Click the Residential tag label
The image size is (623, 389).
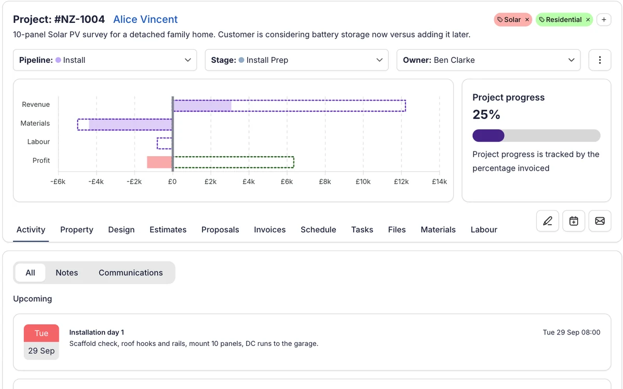coord(563,20)
